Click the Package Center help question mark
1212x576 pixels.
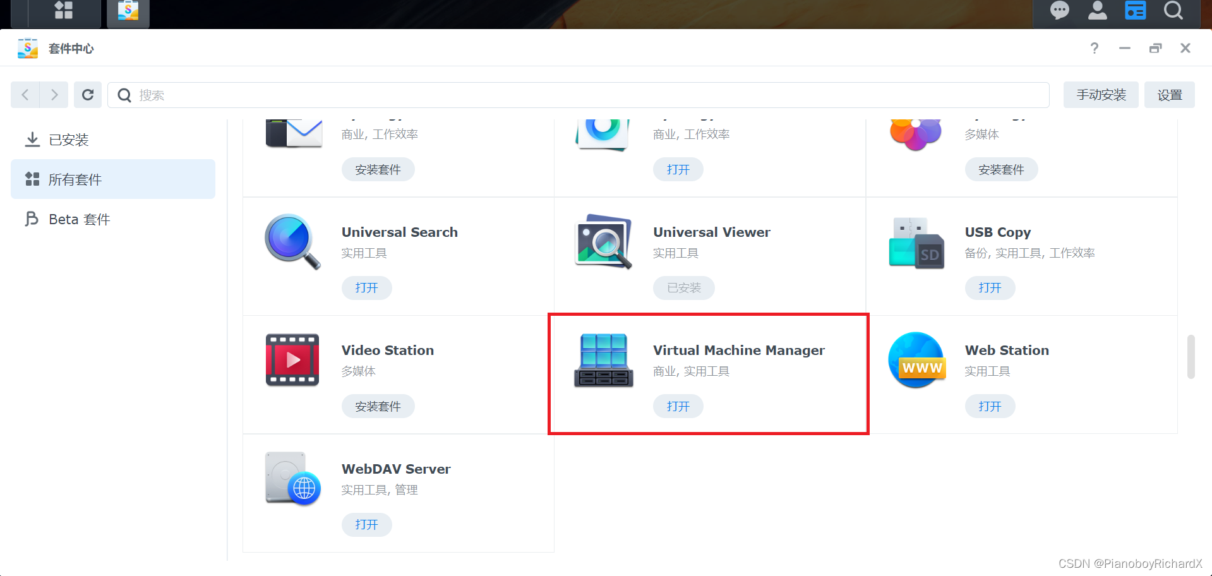(1095, 48)
